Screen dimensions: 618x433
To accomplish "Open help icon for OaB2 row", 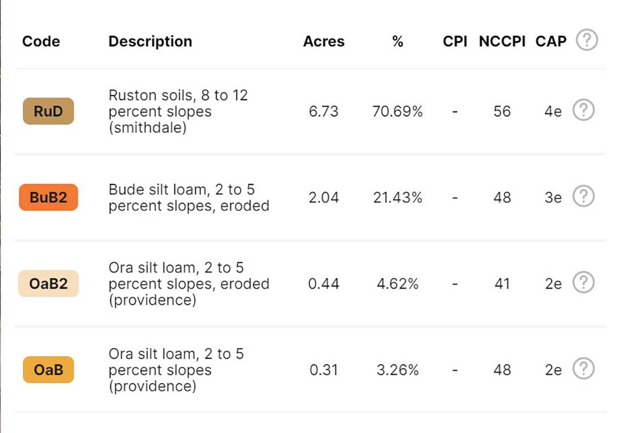I will point(583,282).
